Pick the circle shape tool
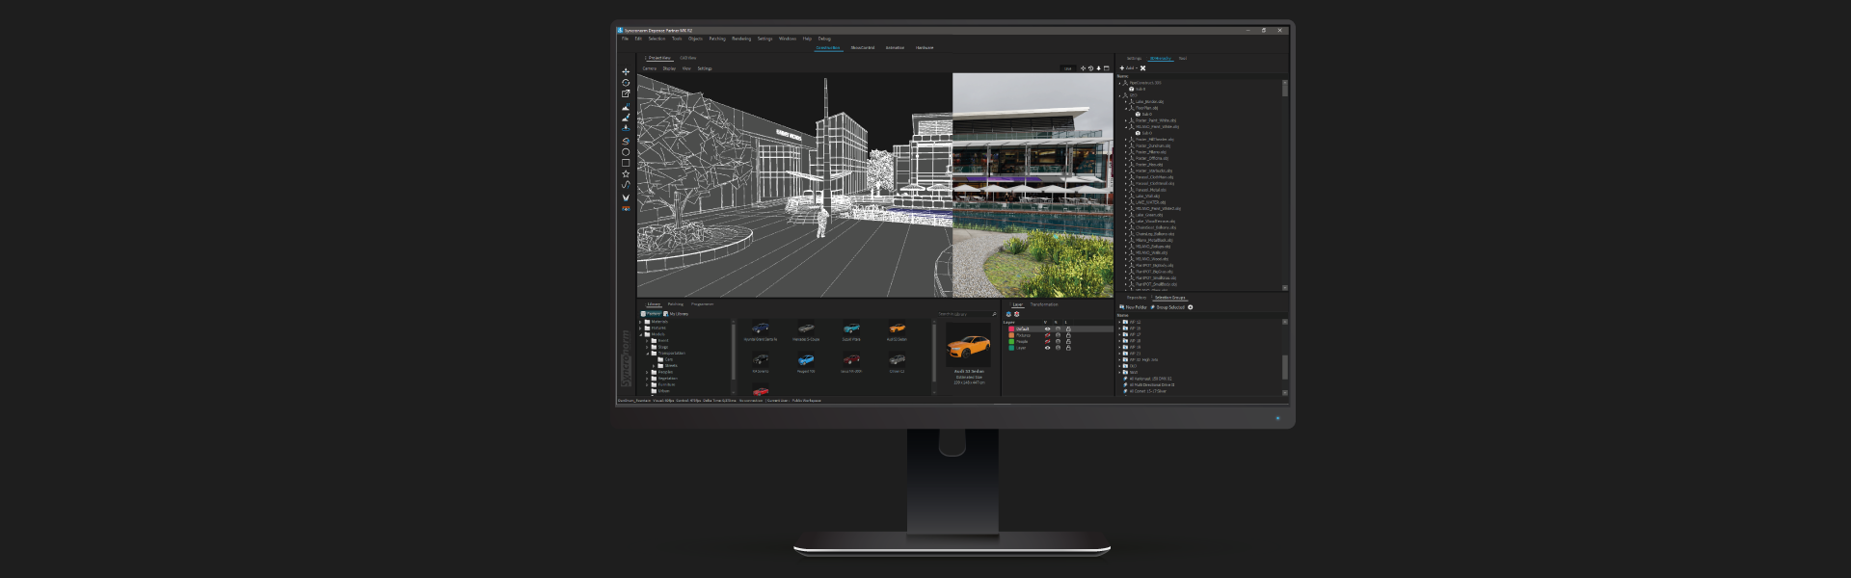 point(626,152)
